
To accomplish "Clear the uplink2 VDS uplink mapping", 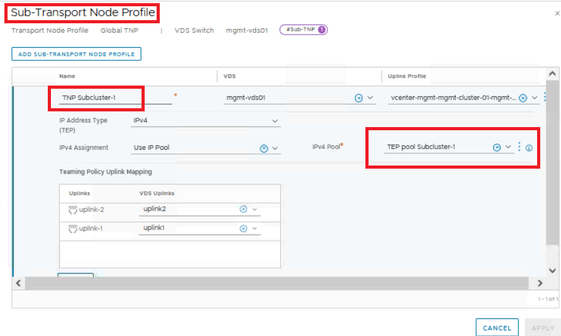I will (x=243, y=210).
